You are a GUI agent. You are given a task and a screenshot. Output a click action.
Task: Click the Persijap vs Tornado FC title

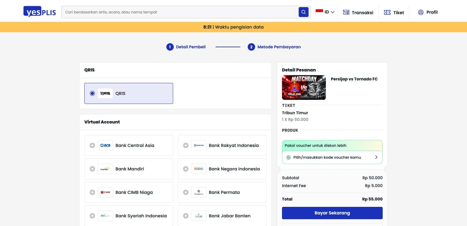coord(354,79)
